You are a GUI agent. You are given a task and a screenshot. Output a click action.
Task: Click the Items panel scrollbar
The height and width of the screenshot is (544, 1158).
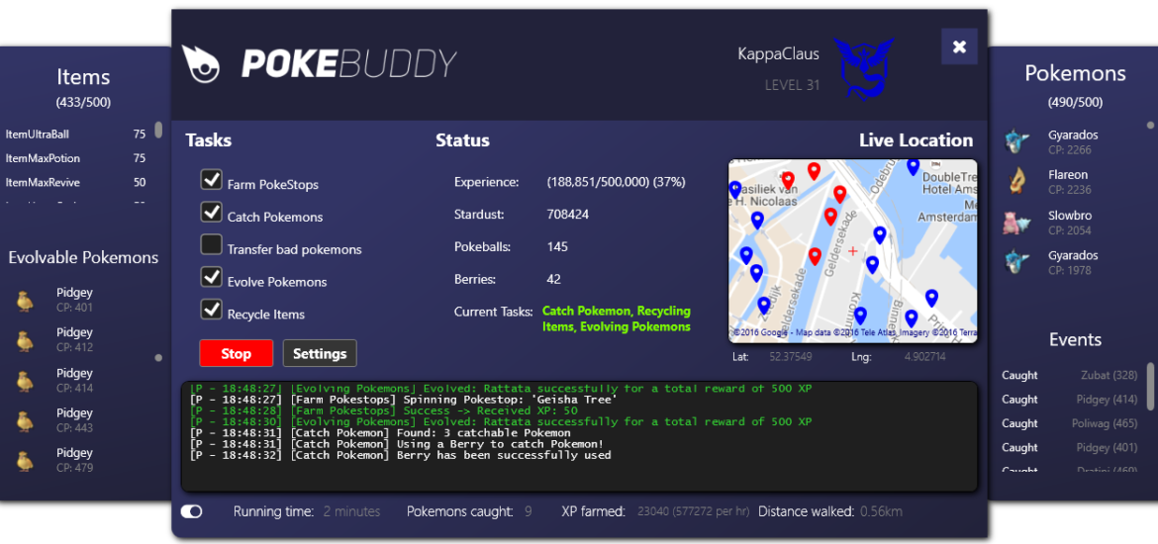click(x=158, y=130)
